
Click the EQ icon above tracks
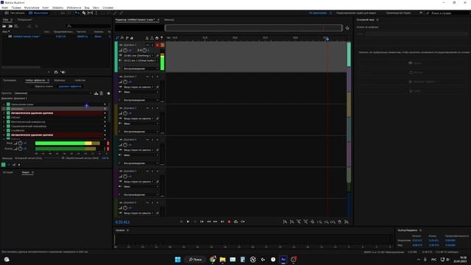[132, 38]
